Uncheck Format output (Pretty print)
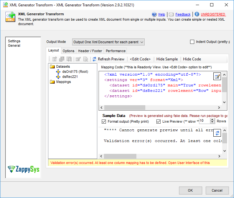This screenshot has height=198, width=234. point(104,121)
